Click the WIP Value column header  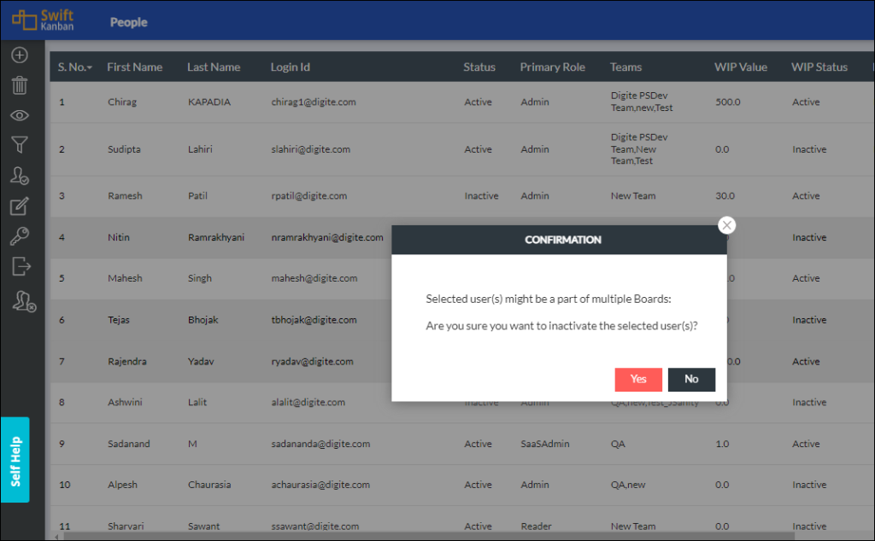coord(741,67)
